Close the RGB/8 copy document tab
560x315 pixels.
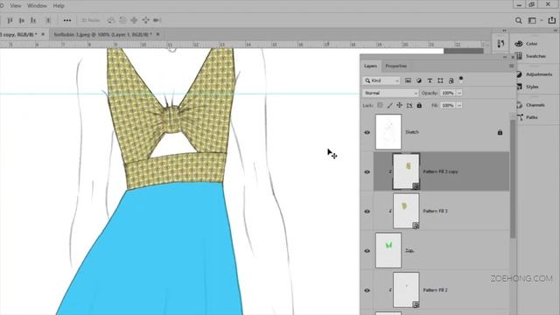[43, 34]
